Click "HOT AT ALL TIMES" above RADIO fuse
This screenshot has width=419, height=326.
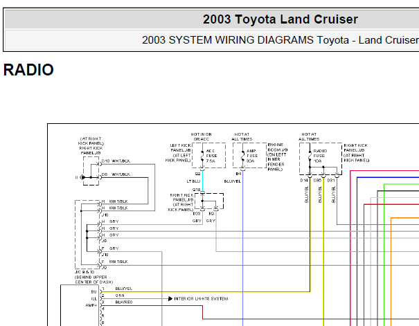click(309, 137)
